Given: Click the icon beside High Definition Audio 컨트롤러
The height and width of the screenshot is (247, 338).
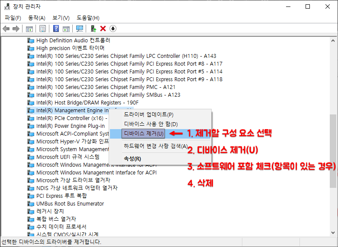Looking at the screenshot, I should point(31,41).
